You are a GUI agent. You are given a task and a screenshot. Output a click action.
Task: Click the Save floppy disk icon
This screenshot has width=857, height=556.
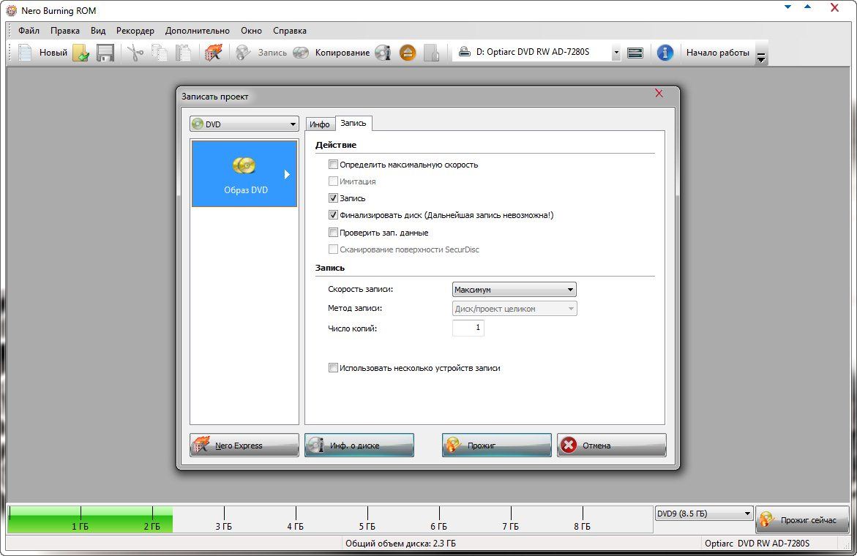point(105,53)
